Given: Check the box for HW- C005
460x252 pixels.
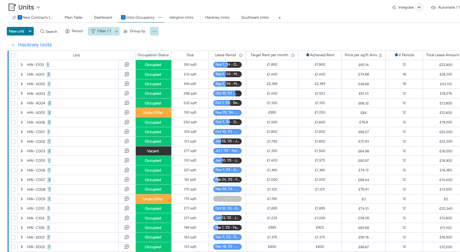Looking at the screenshot, I should pos(13,161).
